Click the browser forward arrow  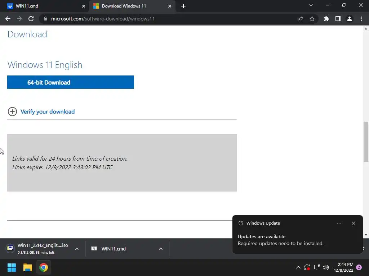(x=19, y=19)
